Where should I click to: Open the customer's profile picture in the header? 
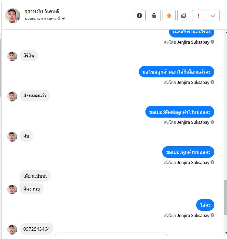click(x=13, y=16)
